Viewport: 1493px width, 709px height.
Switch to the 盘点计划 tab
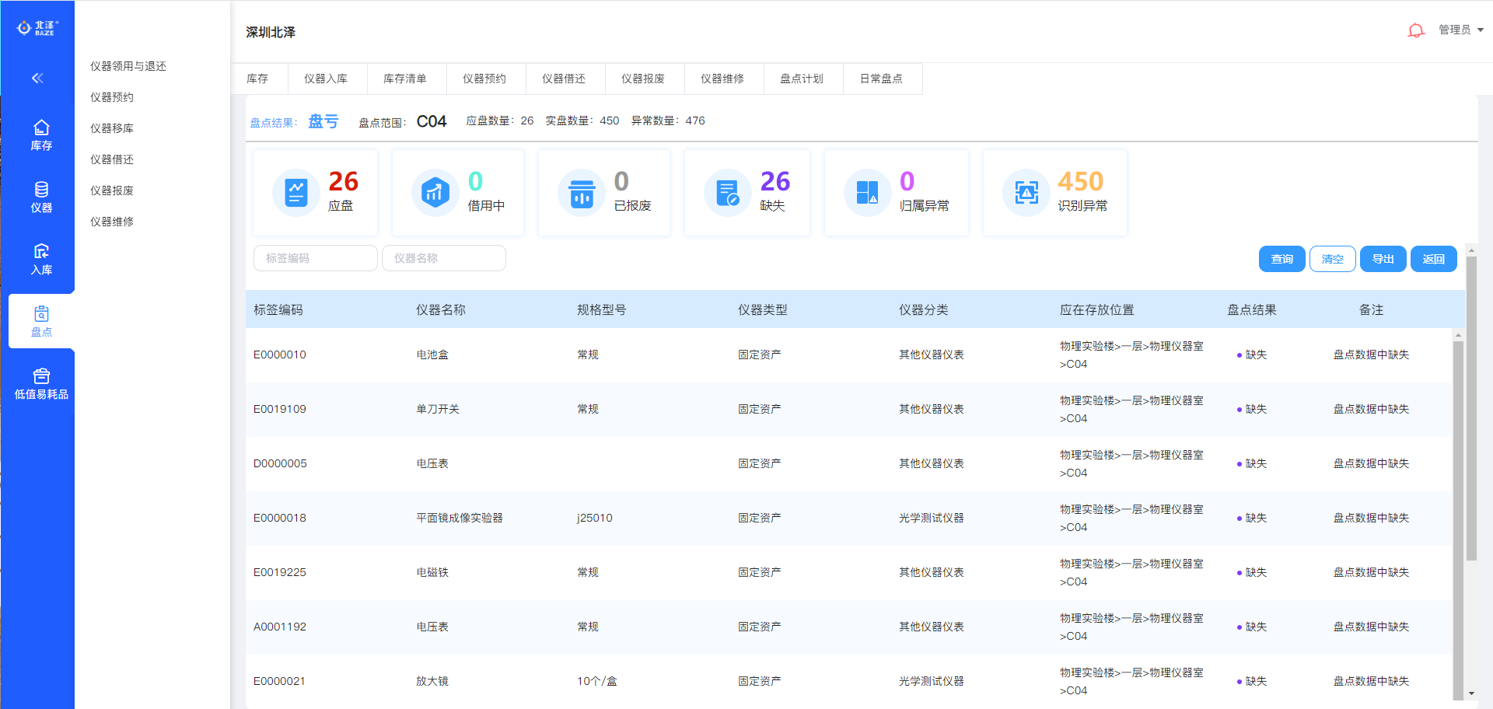802,79
